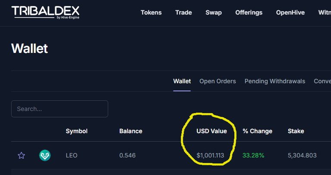Viewport: 331px width, 175px height.
Task: Select the Wallet tab
Action: (x=182, y=81)
